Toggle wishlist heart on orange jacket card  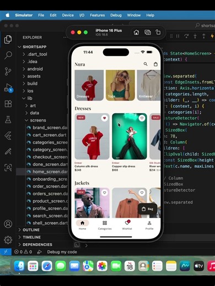(142, 193)
